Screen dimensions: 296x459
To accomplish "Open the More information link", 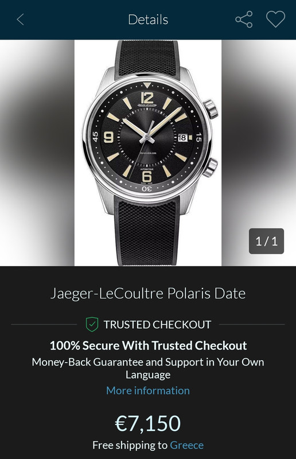I will (x=148, y=391).
